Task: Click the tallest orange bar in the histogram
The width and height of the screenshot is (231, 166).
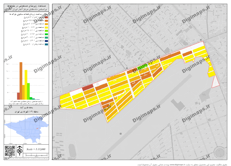Action: point(21,81)
